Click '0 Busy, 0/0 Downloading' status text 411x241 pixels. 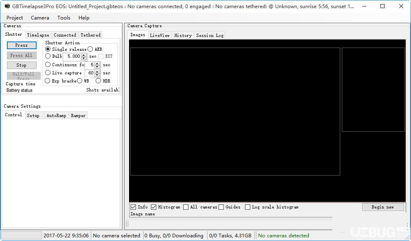coord(174,235)
